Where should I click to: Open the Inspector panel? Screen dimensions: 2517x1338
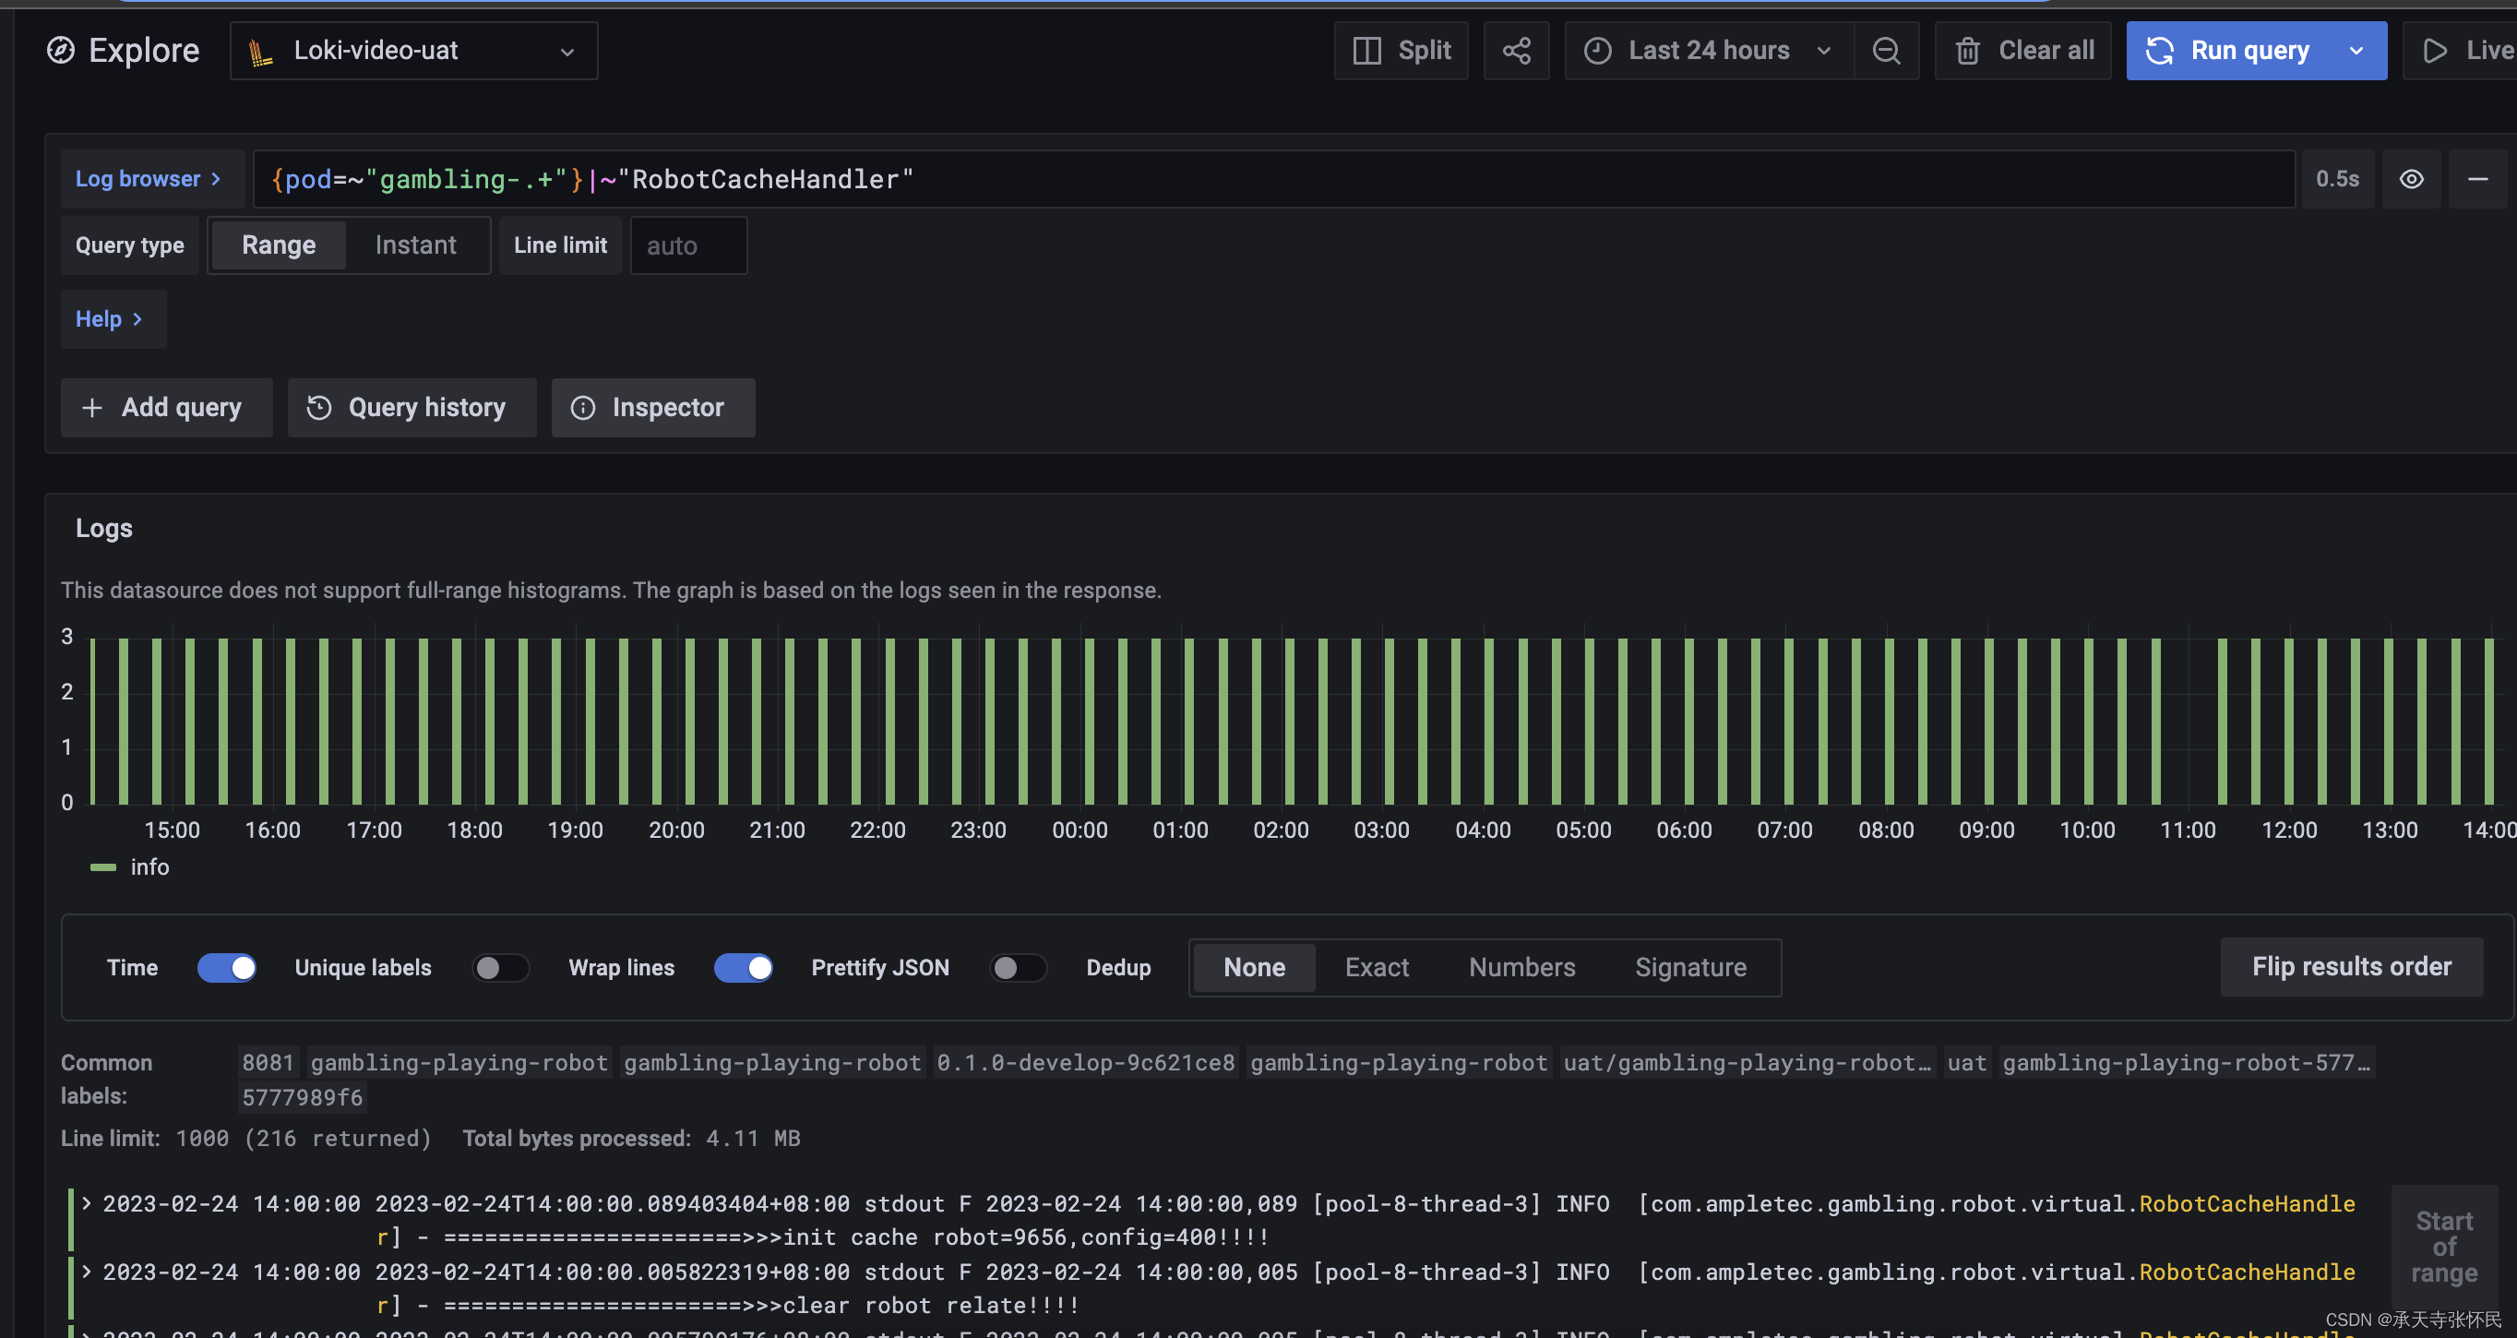tap(651, 408)
